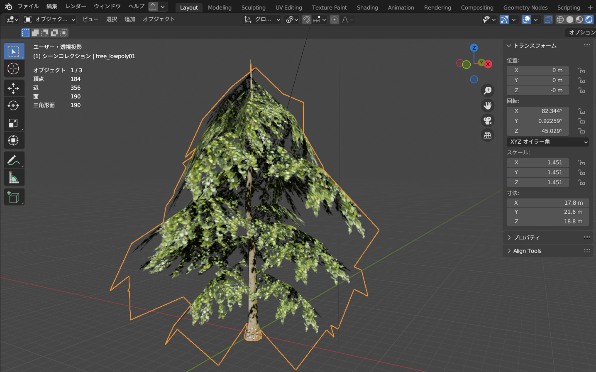Enable rendered viewport shading
Viewport: 596px width, 372px height.
pos(589,19)
